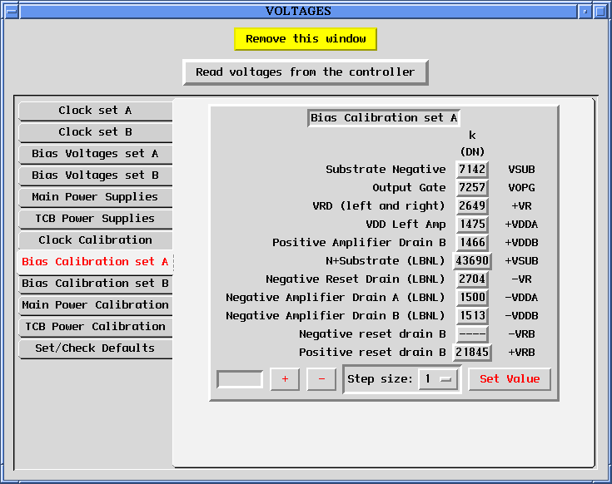
Task: Click the Output Gate label
Action: click(x=409, y=188)
